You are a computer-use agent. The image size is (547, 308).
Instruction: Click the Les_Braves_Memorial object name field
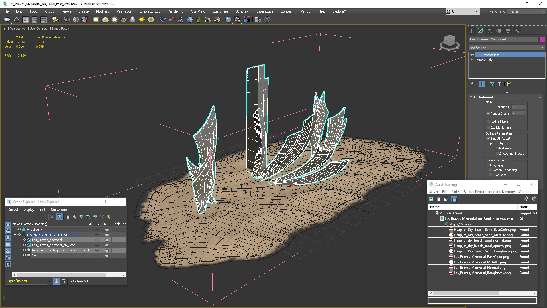[x=503, y=39]
